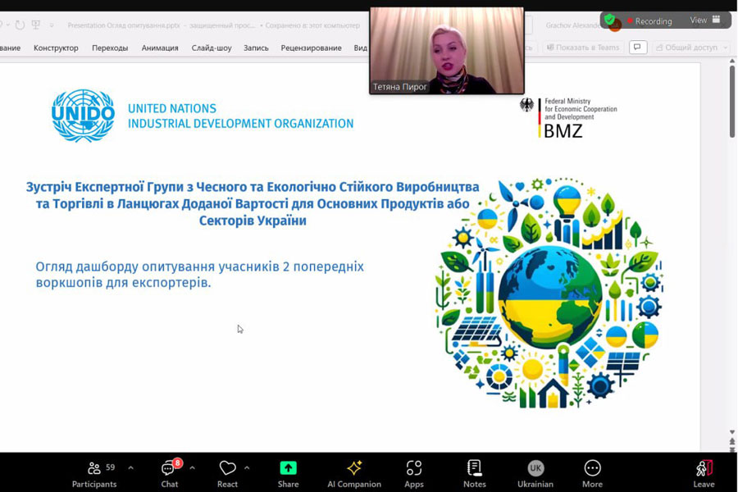Expand the Общий доступ dropdown arrow

[x=726, y=48]
